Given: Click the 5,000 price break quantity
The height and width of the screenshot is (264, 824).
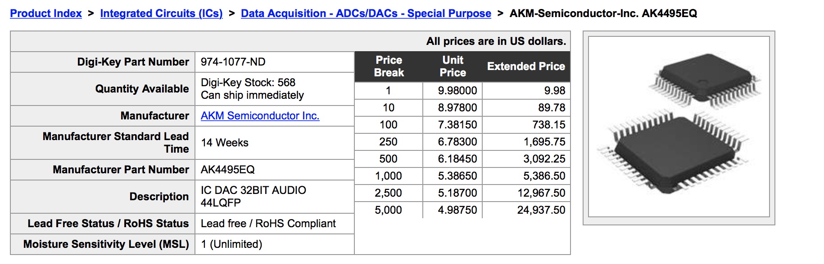Looking at the screenshot, I should (388, 210).
